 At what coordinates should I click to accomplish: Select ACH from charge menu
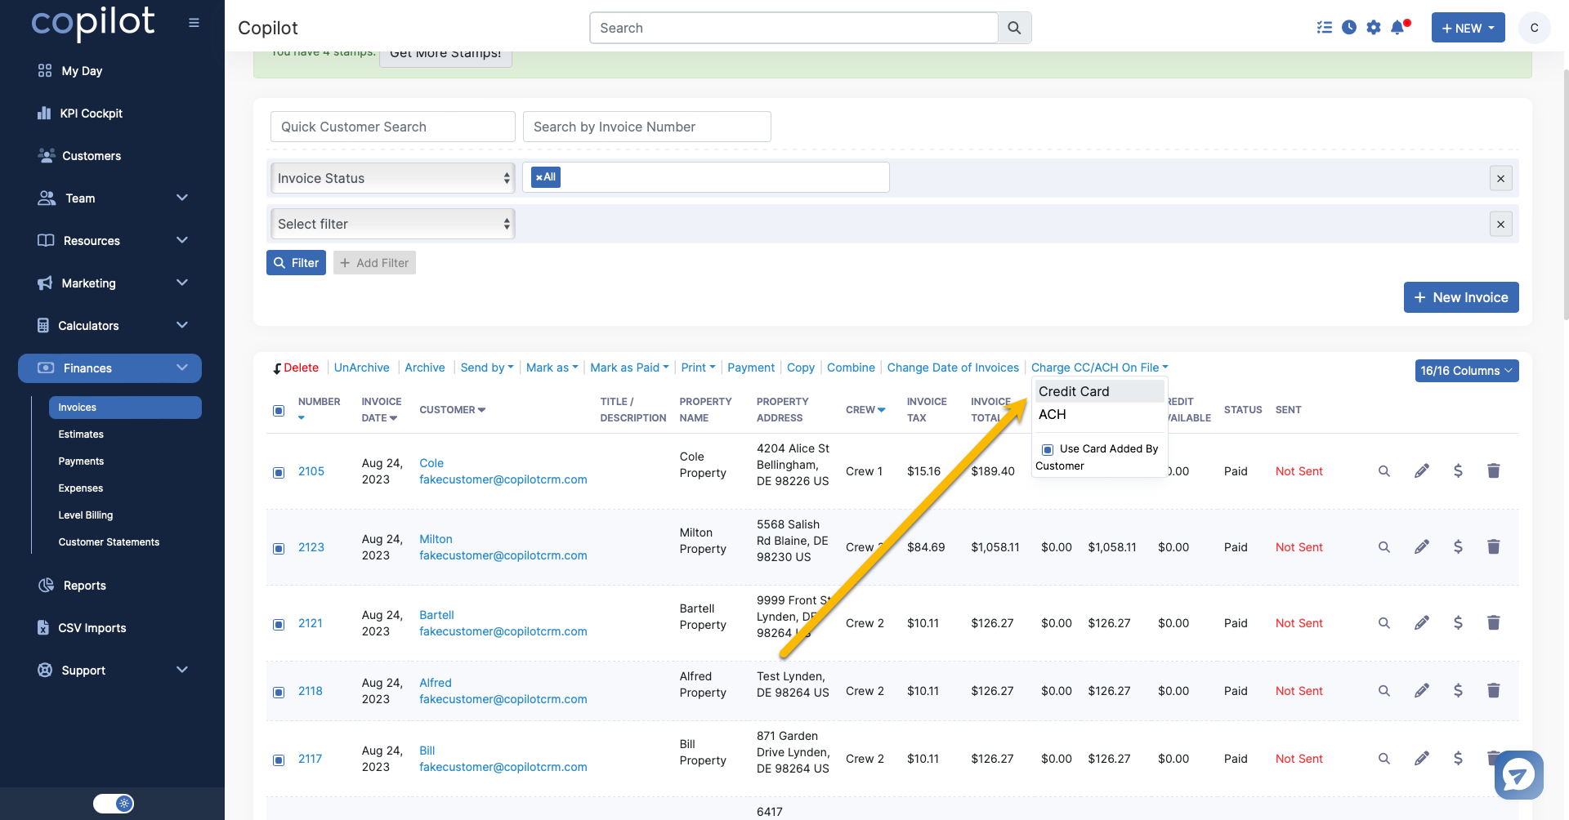click(1099, 414)
